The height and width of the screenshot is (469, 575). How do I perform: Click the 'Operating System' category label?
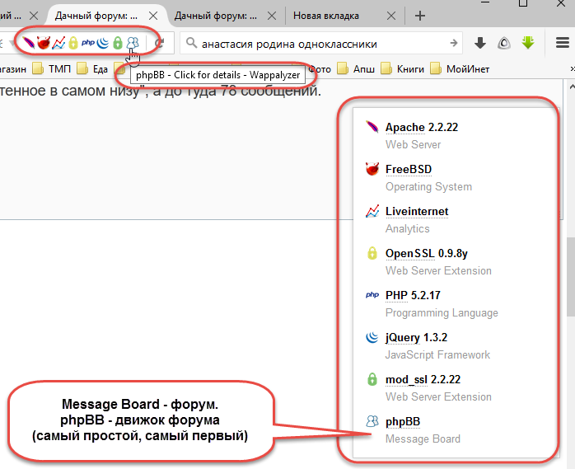click(428, 187)
